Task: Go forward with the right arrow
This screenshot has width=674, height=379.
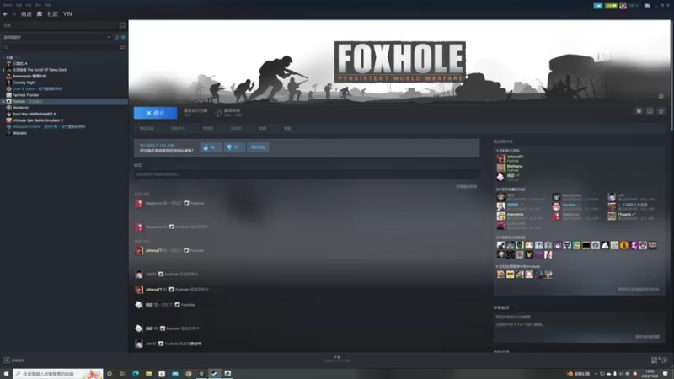Action: point(13,14)
